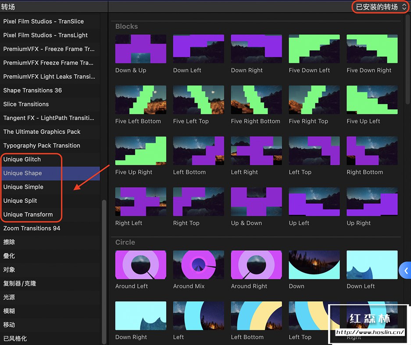The height and width of the screenshot is (345, 411).
Task: Pick the Left Right transition thumbnail
Action: [x=256, y=151]
